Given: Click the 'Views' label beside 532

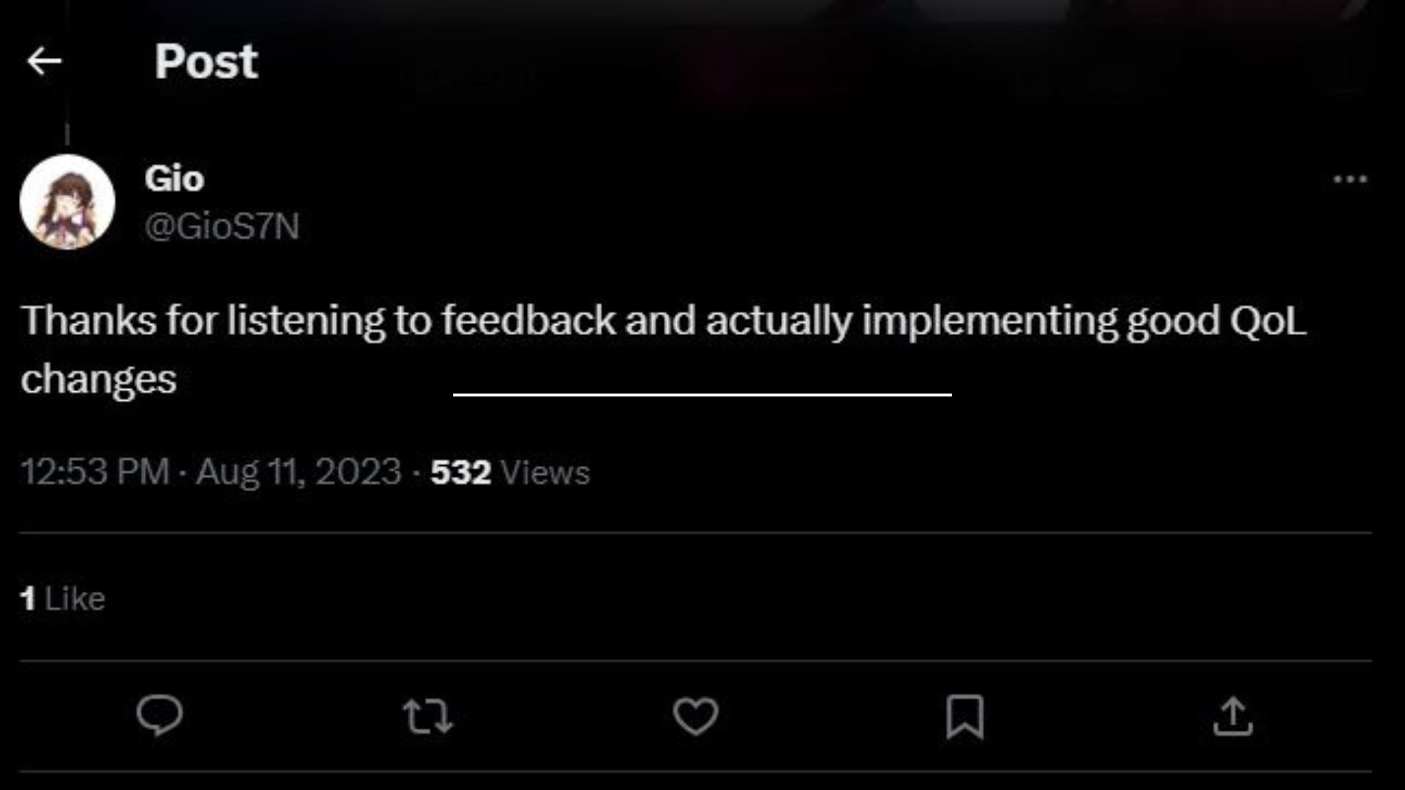Looking at the screenshot, I should (x=545, y=473).
